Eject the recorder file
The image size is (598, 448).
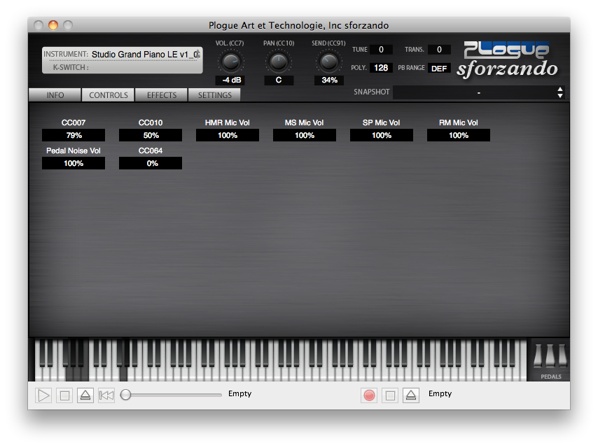point(411,395)
